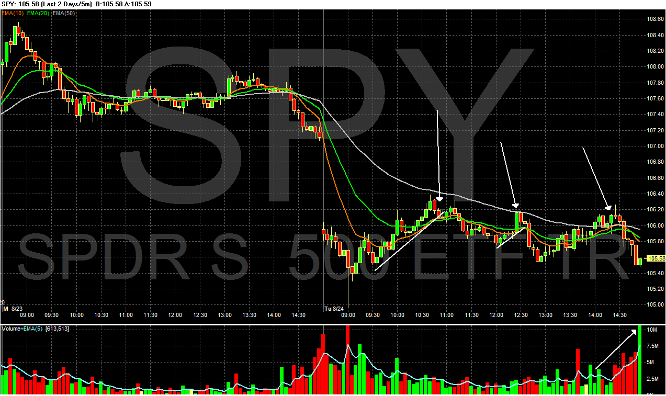The image size is (666, 396).
Task: Click the 107.00 price axis label
Action: click(x=656, y=146)
